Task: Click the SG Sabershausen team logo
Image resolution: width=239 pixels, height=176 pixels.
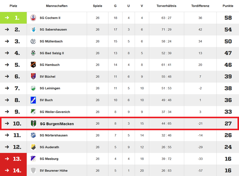Action: 33,29
